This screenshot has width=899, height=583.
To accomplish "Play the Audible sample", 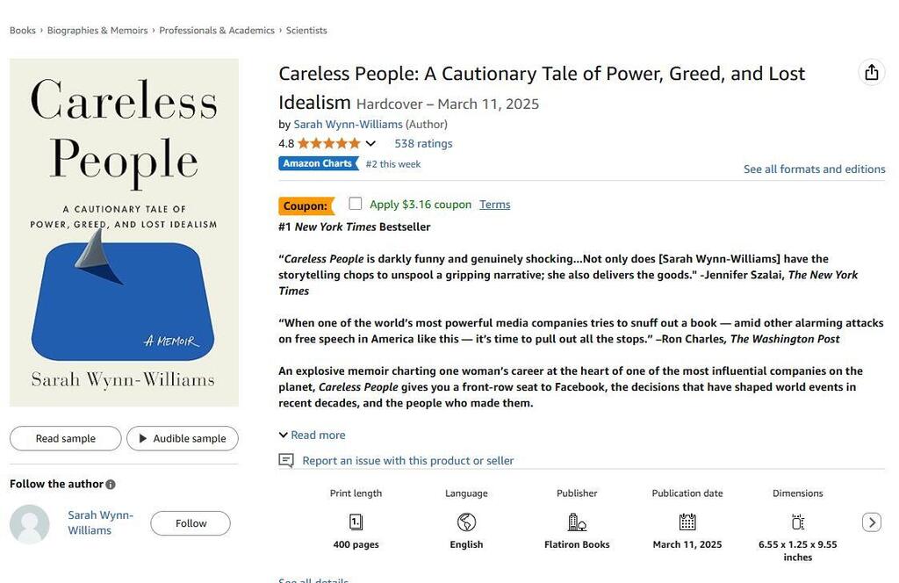I will coord(183,438).
